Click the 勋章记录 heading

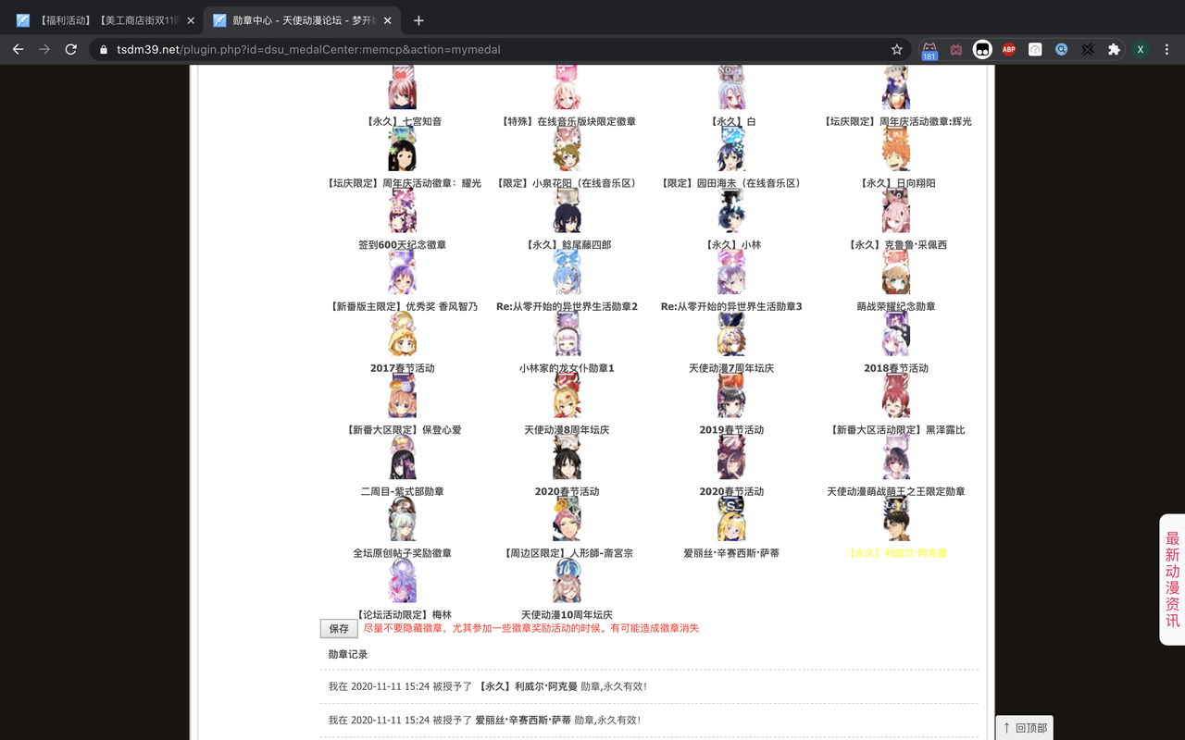tap(348, 655)
